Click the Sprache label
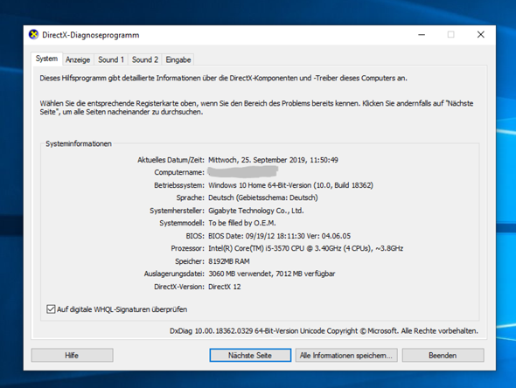Image resolution: width=516 pixels, height=388 pixels. tap(190, 197)
